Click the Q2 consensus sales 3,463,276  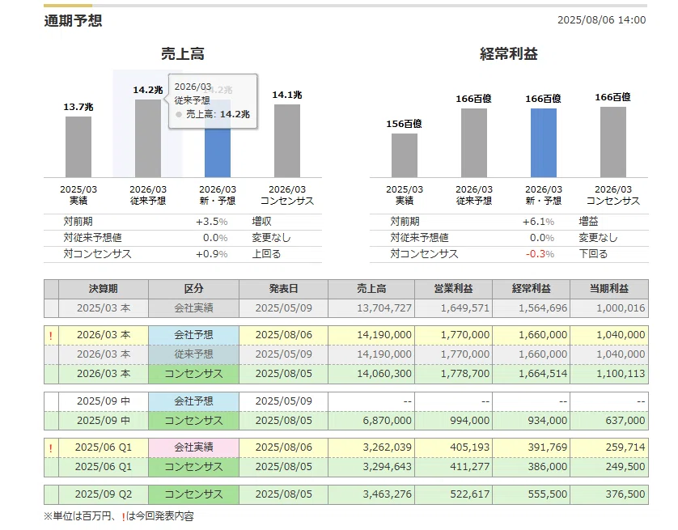(388, 494)
